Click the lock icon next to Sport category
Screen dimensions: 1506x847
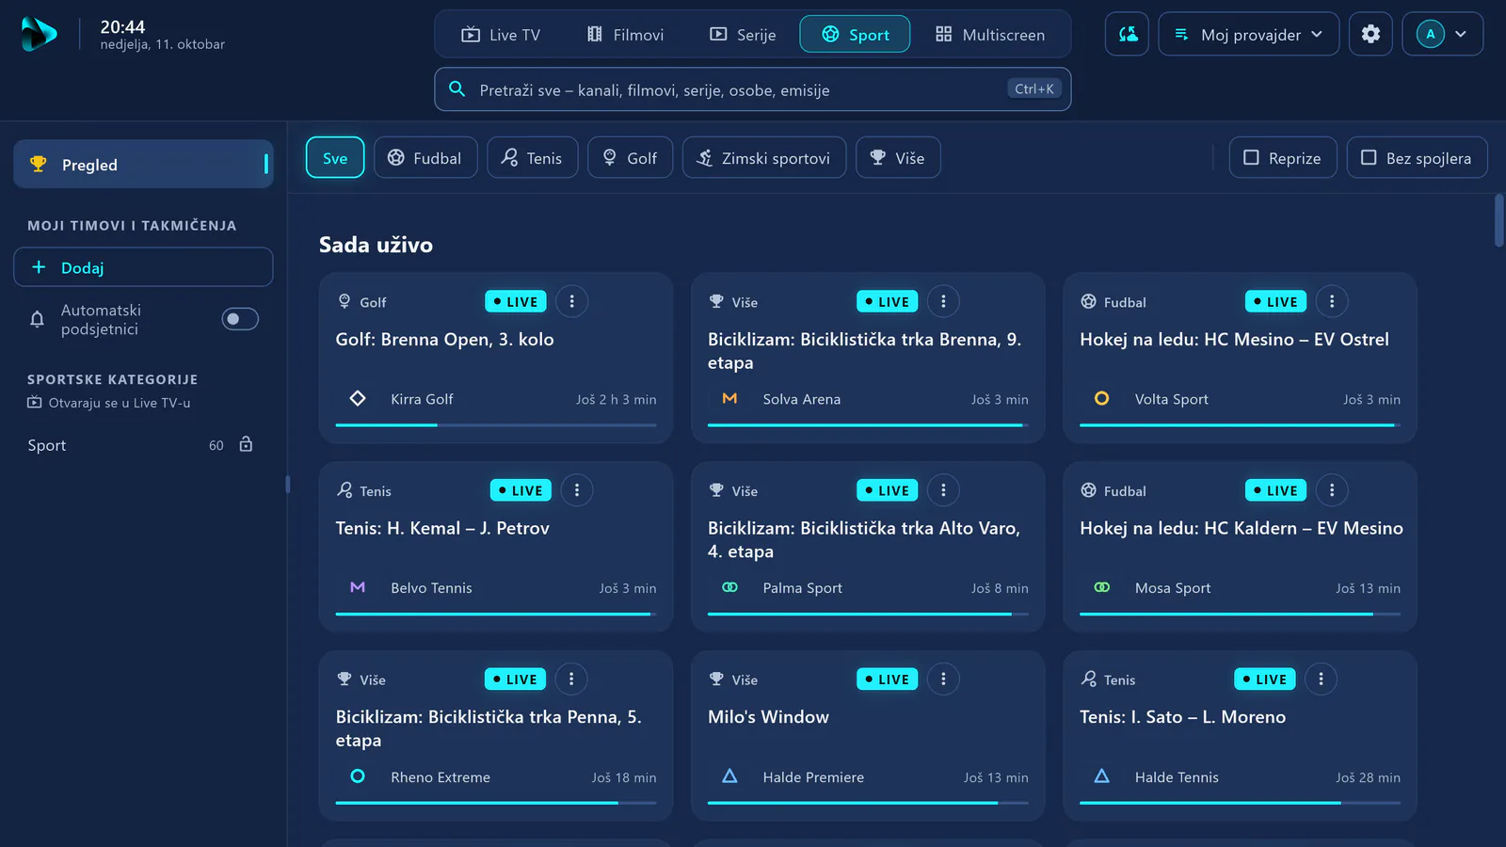pos(246,444)
